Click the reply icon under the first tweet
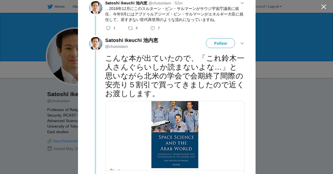This screenshot has width=333, height=174. 108,28
